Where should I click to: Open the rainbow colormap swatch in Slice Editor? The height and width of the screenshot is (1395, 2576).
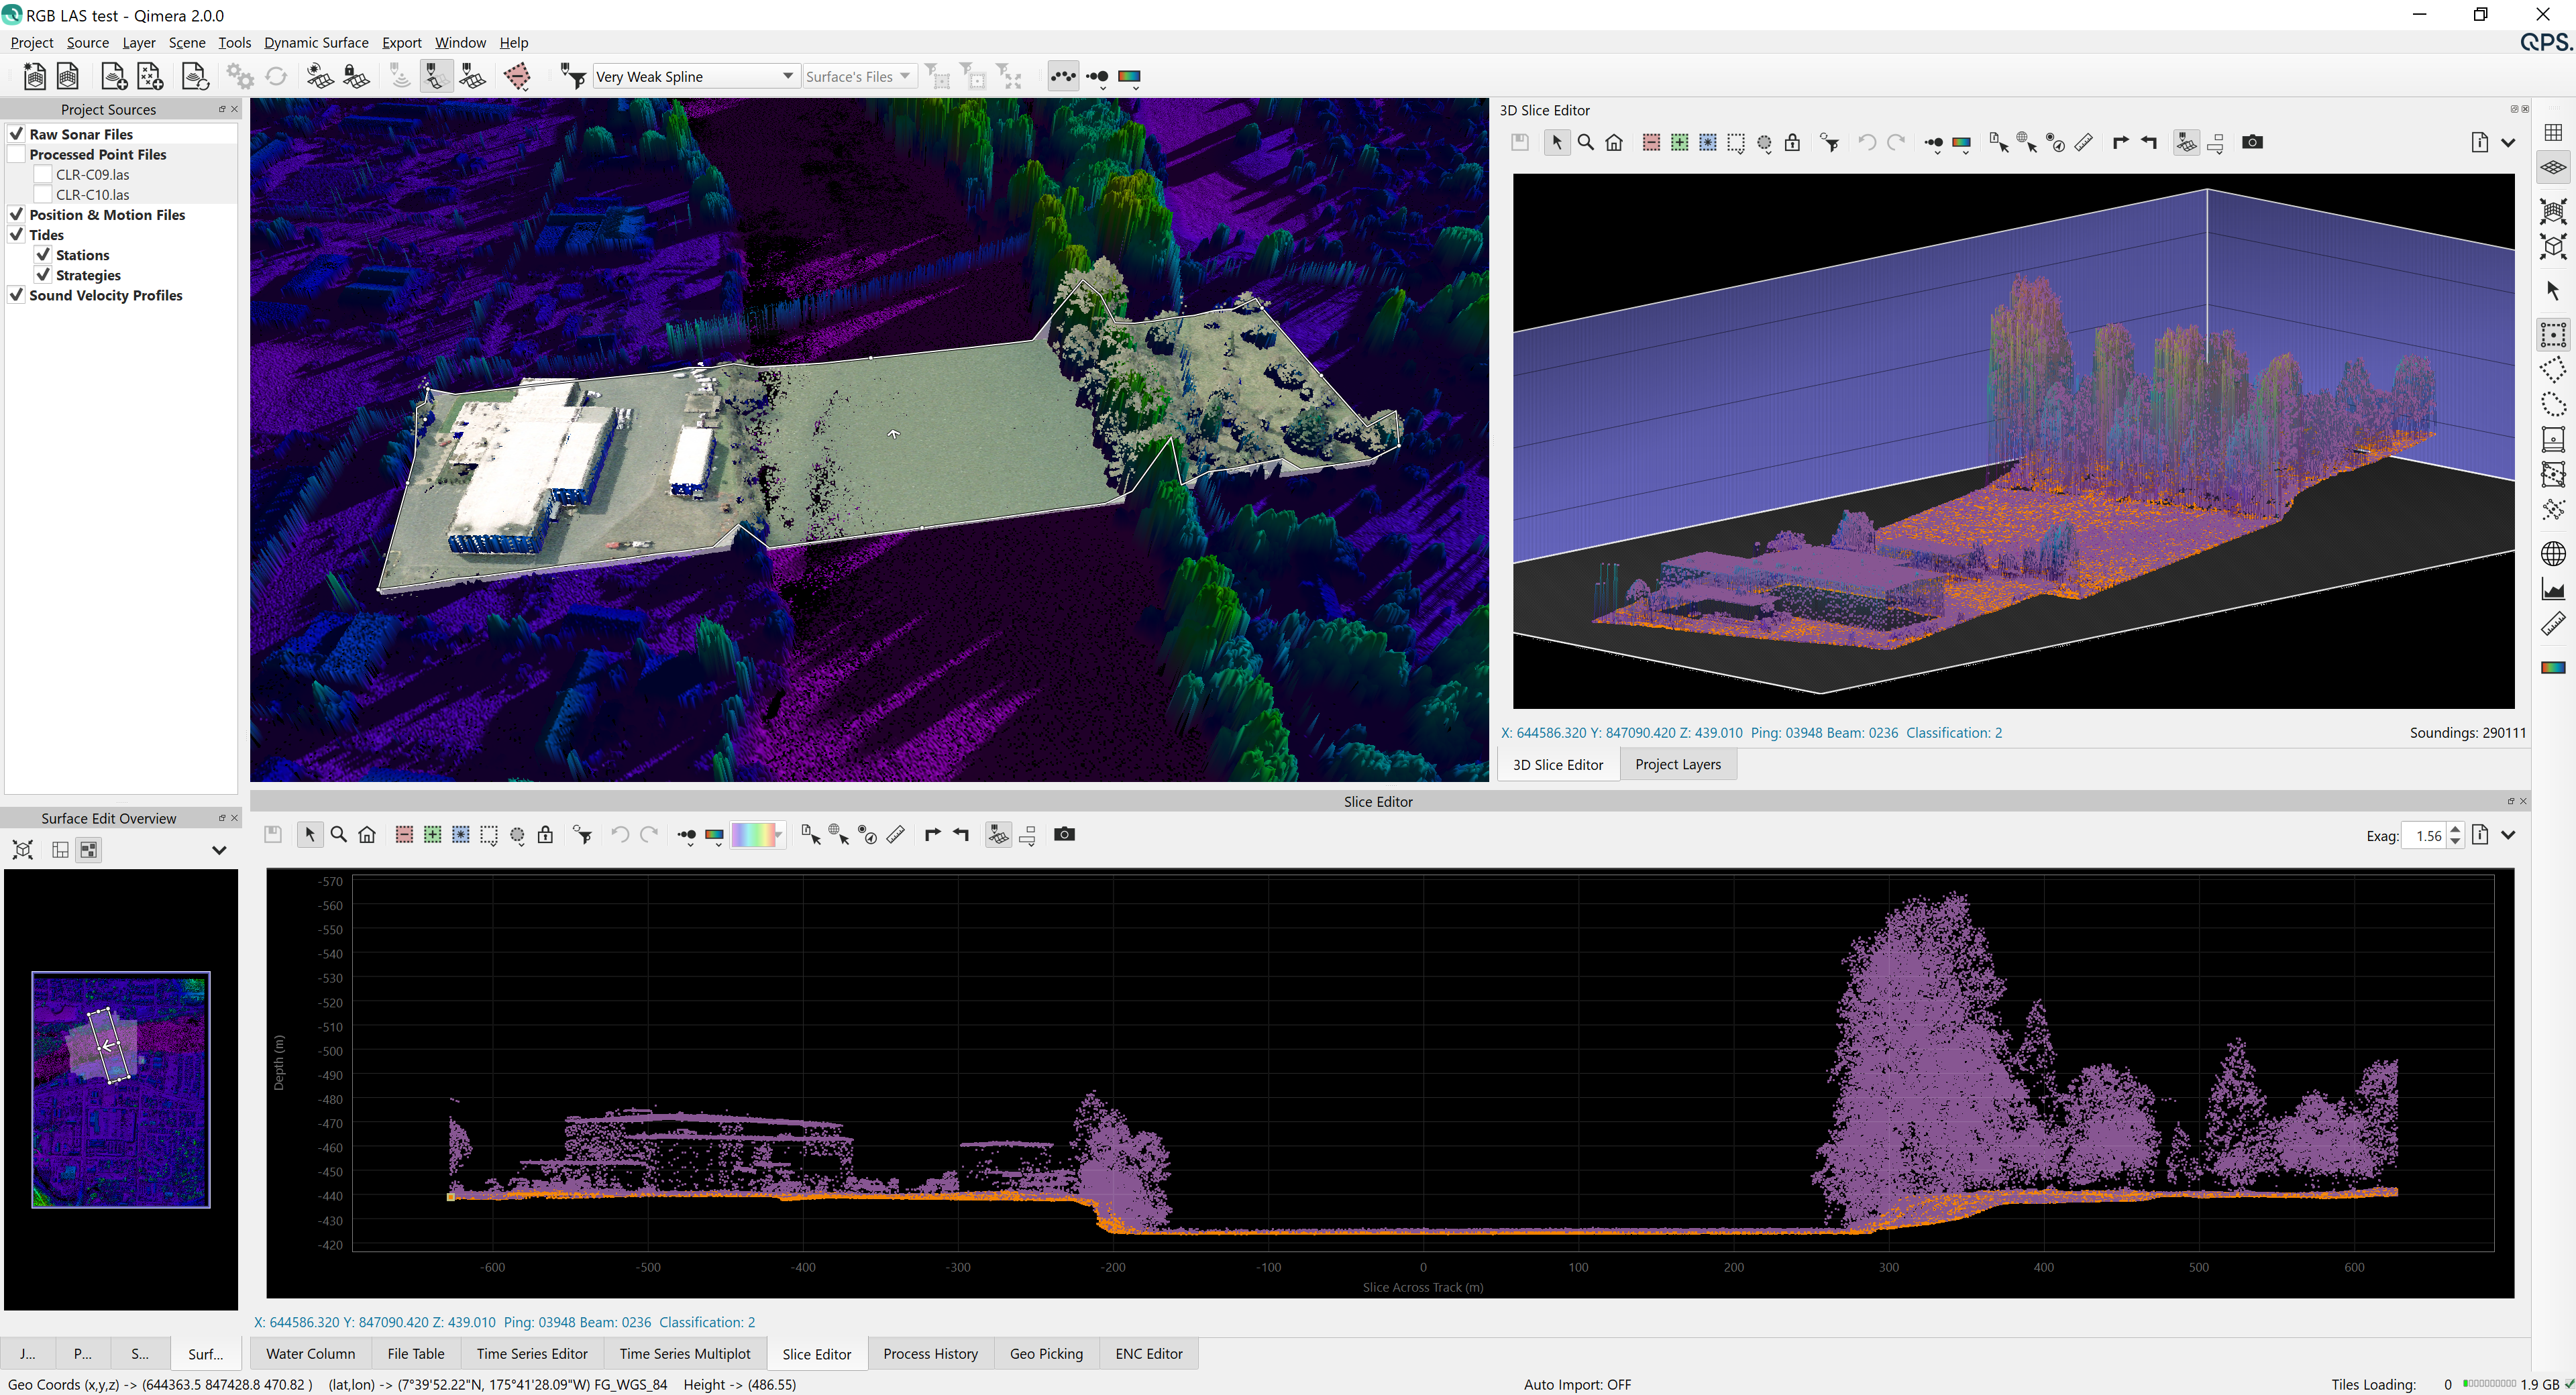[756, 835]
